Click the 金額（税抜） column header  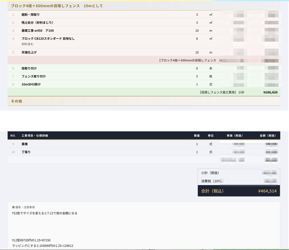point(268,136)
